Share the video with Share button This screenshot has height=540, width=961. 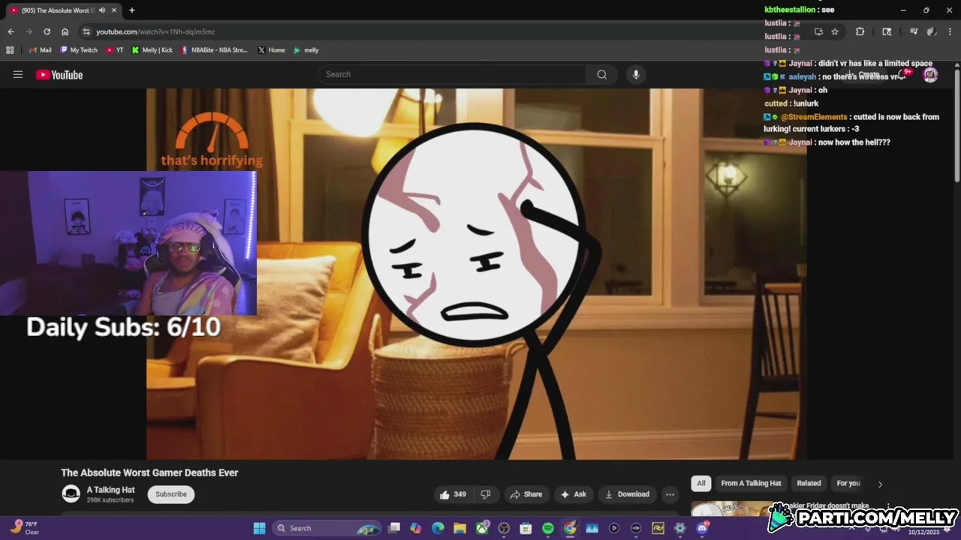(x=526, y=494)
